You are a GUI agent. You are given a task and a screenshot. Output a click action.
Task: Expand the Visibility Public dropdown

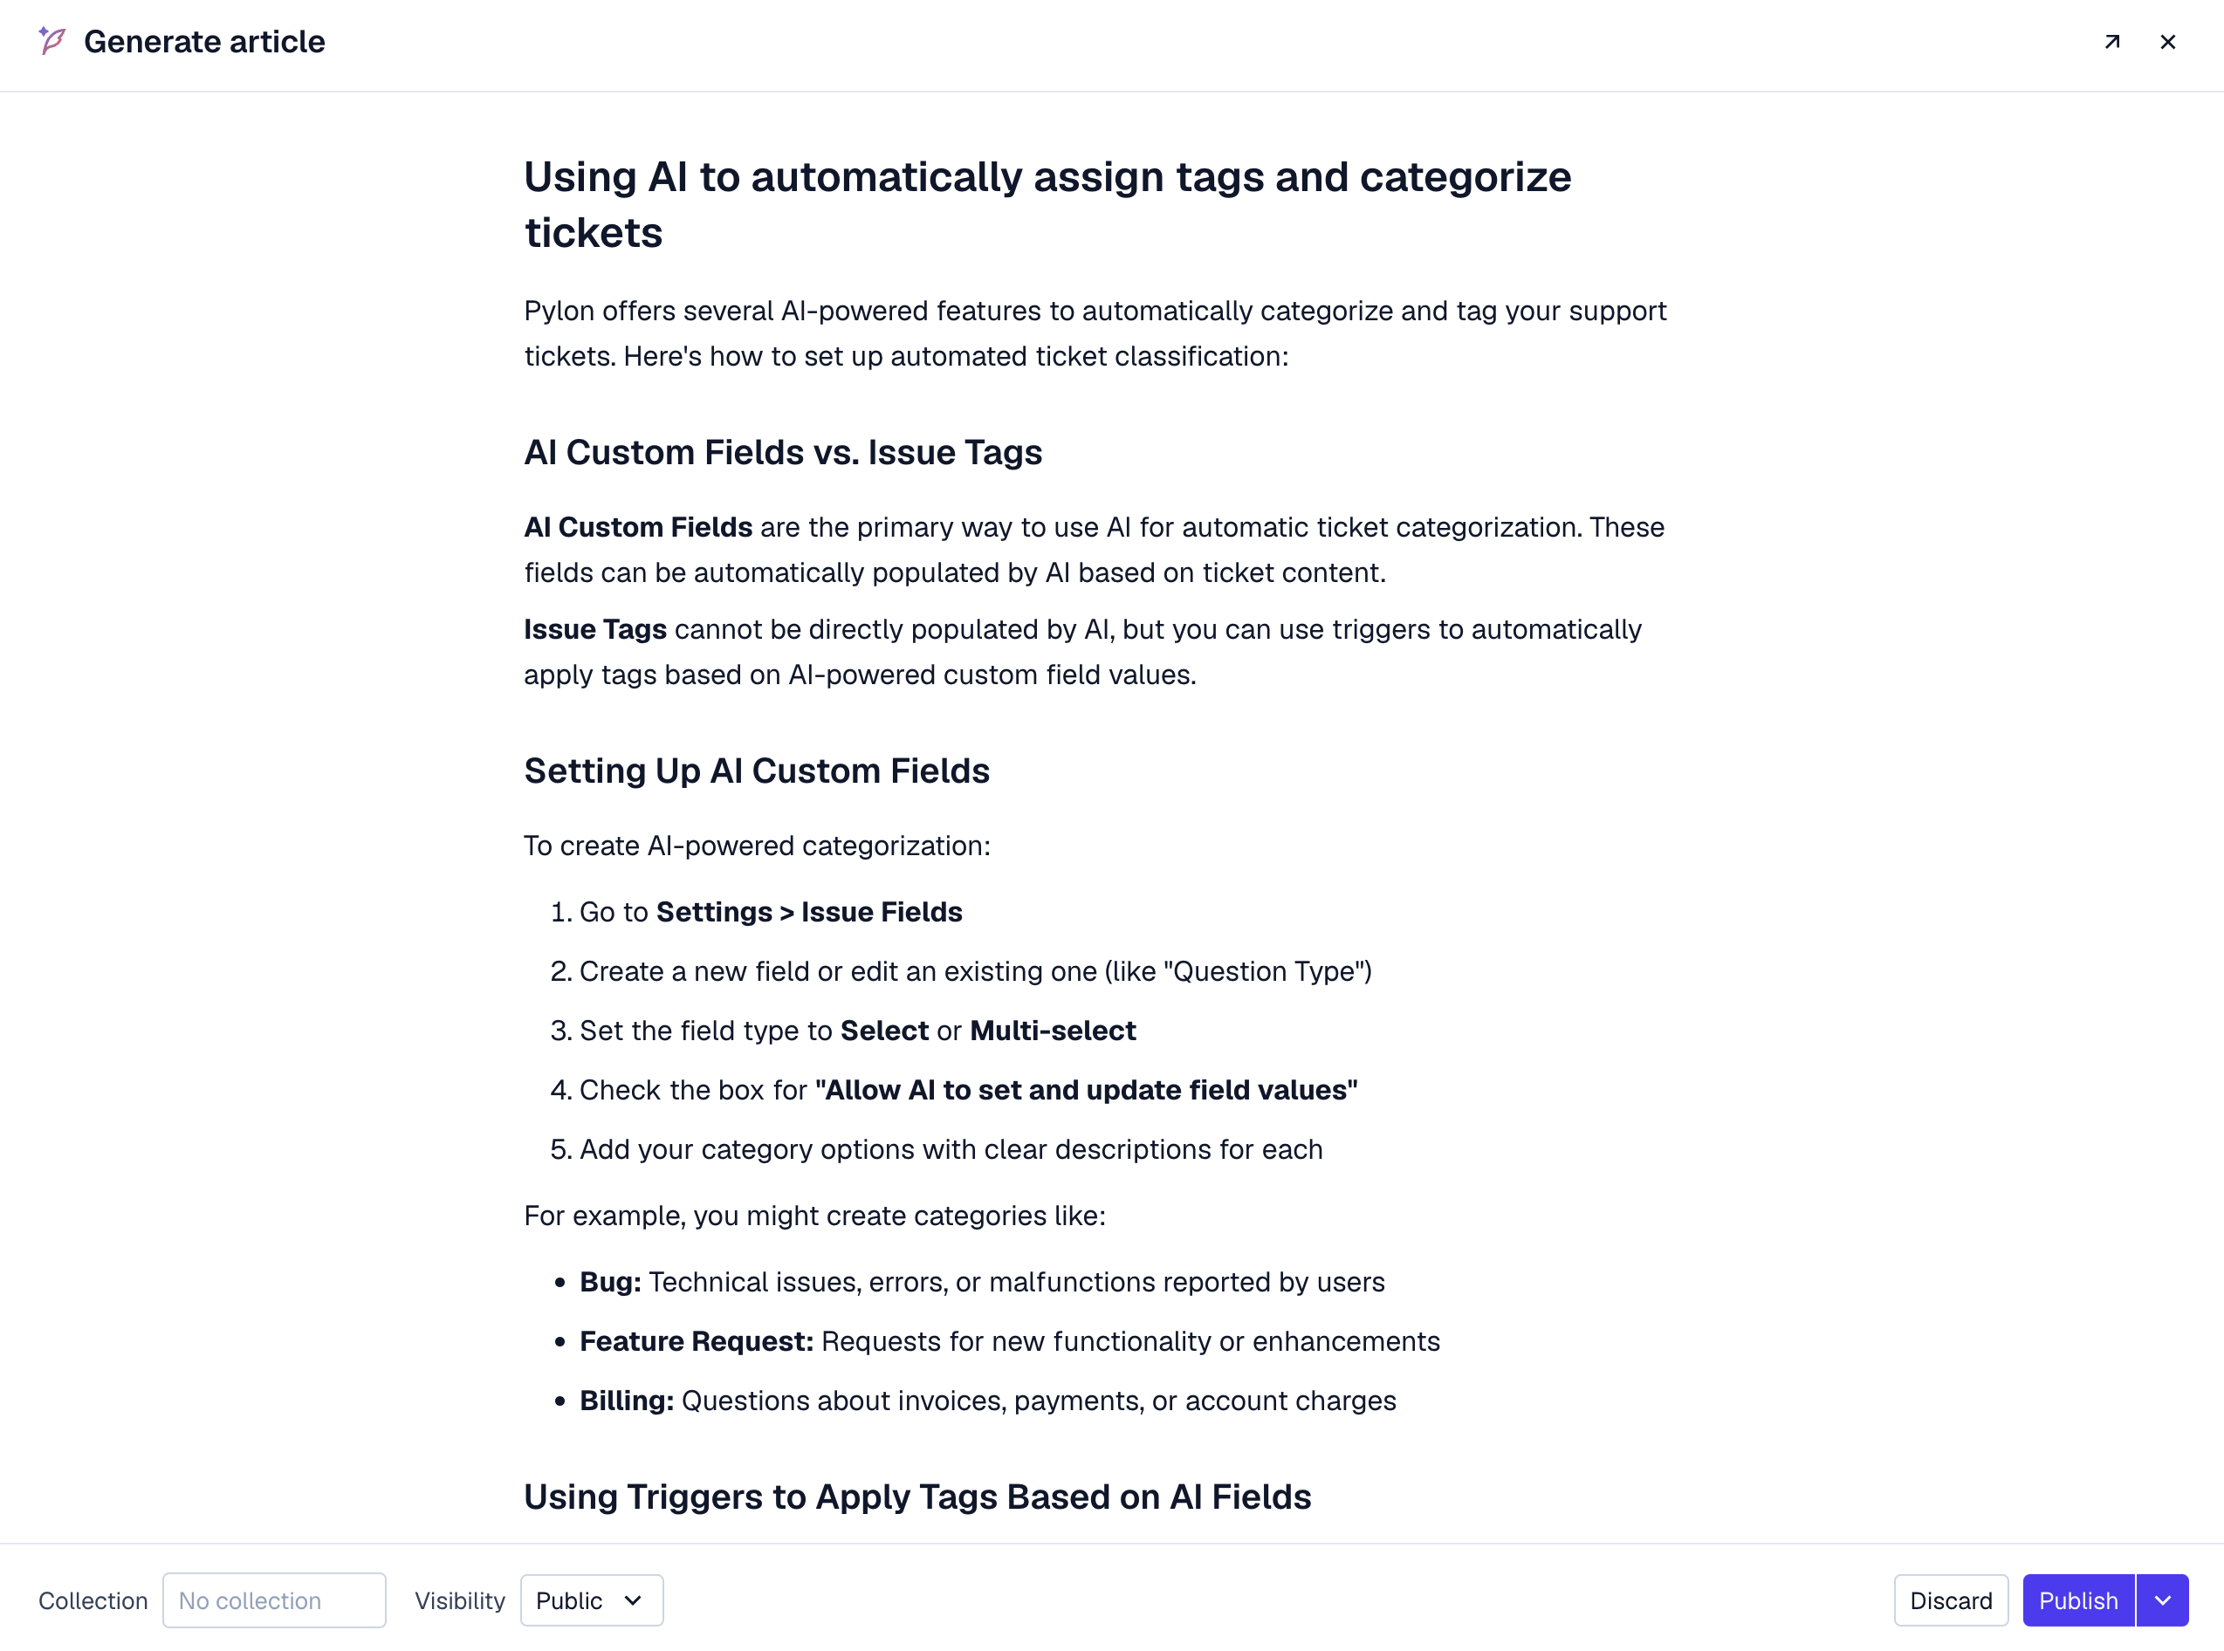[x=591, y=1600]
